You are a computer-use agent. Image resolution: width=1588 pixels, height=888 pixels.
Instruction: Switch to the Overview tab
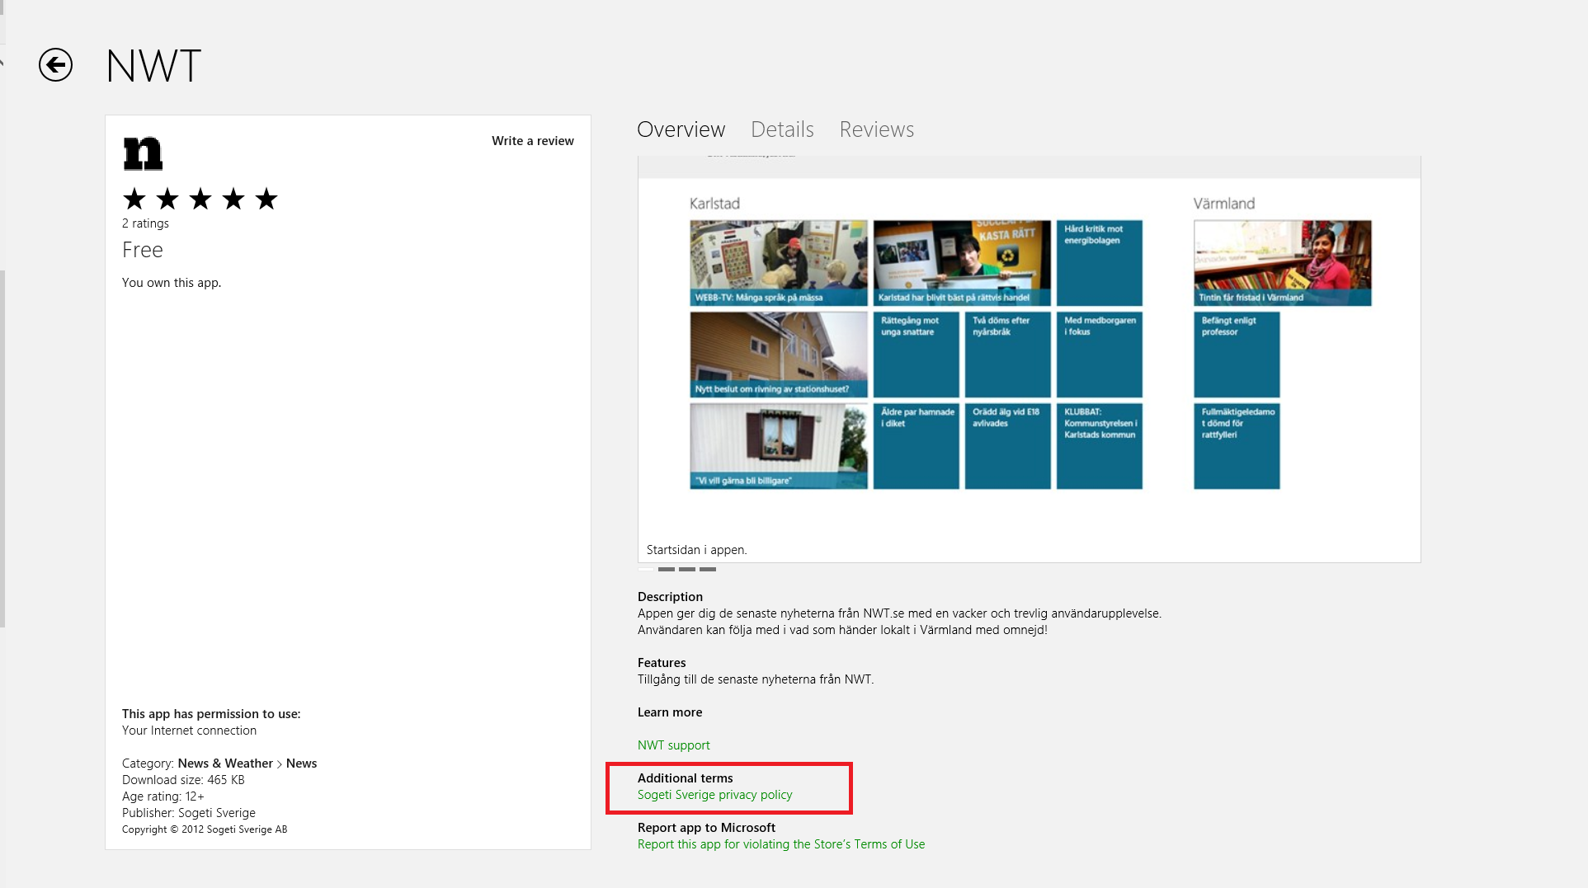[x=681, y=129]
